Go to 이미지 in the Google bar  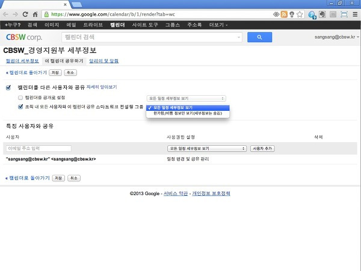tap(52, 25)
